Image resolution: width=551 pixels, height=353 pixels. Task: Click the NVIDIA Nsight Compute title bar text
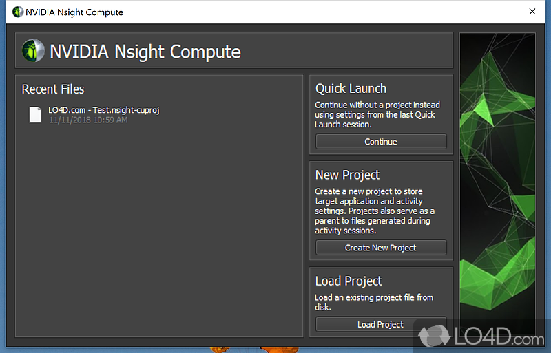[74, 12]
